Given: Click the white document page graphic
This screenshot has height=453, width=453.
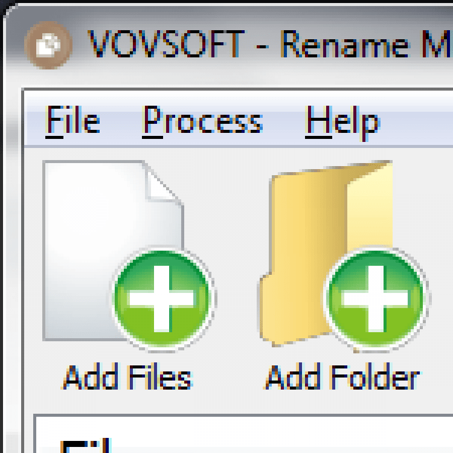Looking at the screenshot, I should pyautogui.click(x=91, y=242).
